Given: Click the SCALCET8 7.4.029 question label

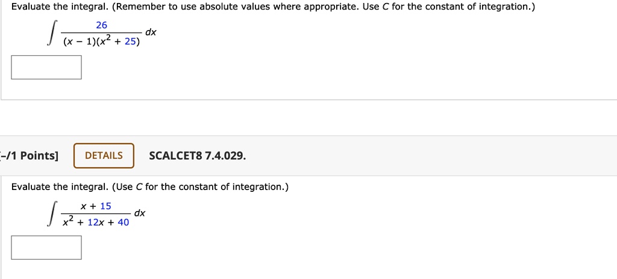Looking at the screenshot, I should (197, 156).
